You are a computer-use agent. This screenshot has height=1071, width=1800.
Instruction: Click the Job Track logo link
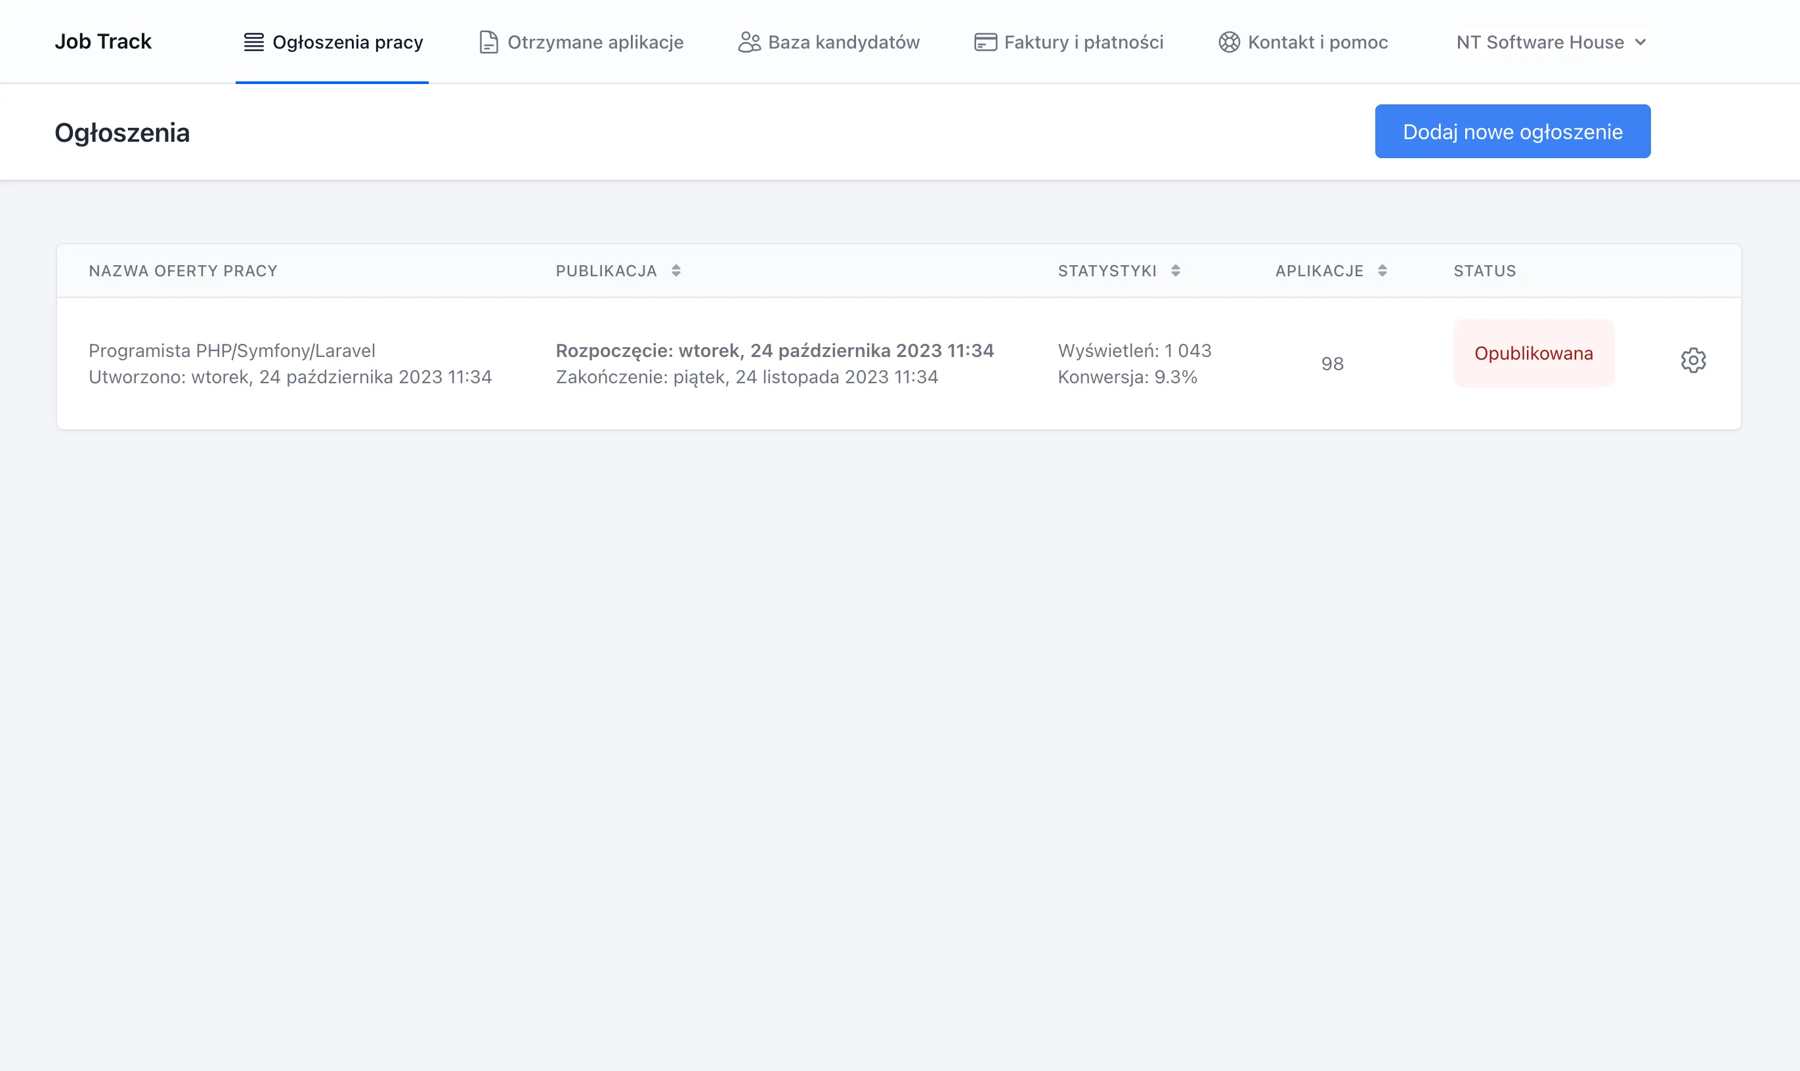[x=103, y=41]
